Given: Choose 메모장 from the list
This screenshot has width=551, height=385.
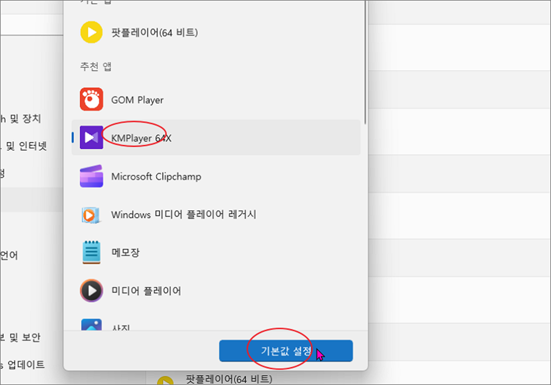Looking at the screenshot, I should click(x=216, y=253).
